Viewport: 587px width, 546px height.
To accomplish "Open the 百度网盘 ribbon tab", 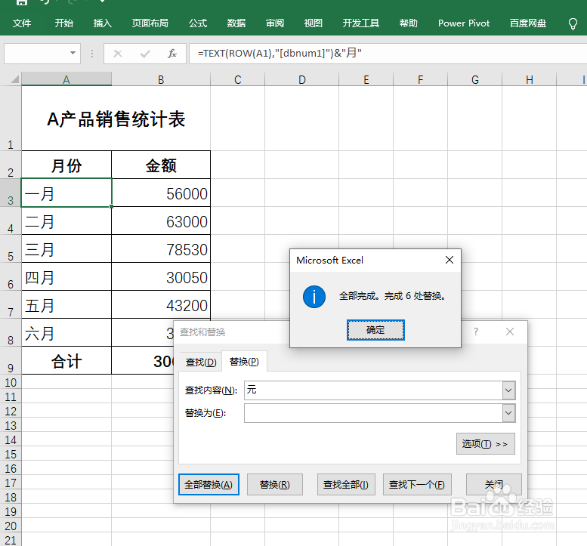I will pyautogui.click(x=528, y=23).
